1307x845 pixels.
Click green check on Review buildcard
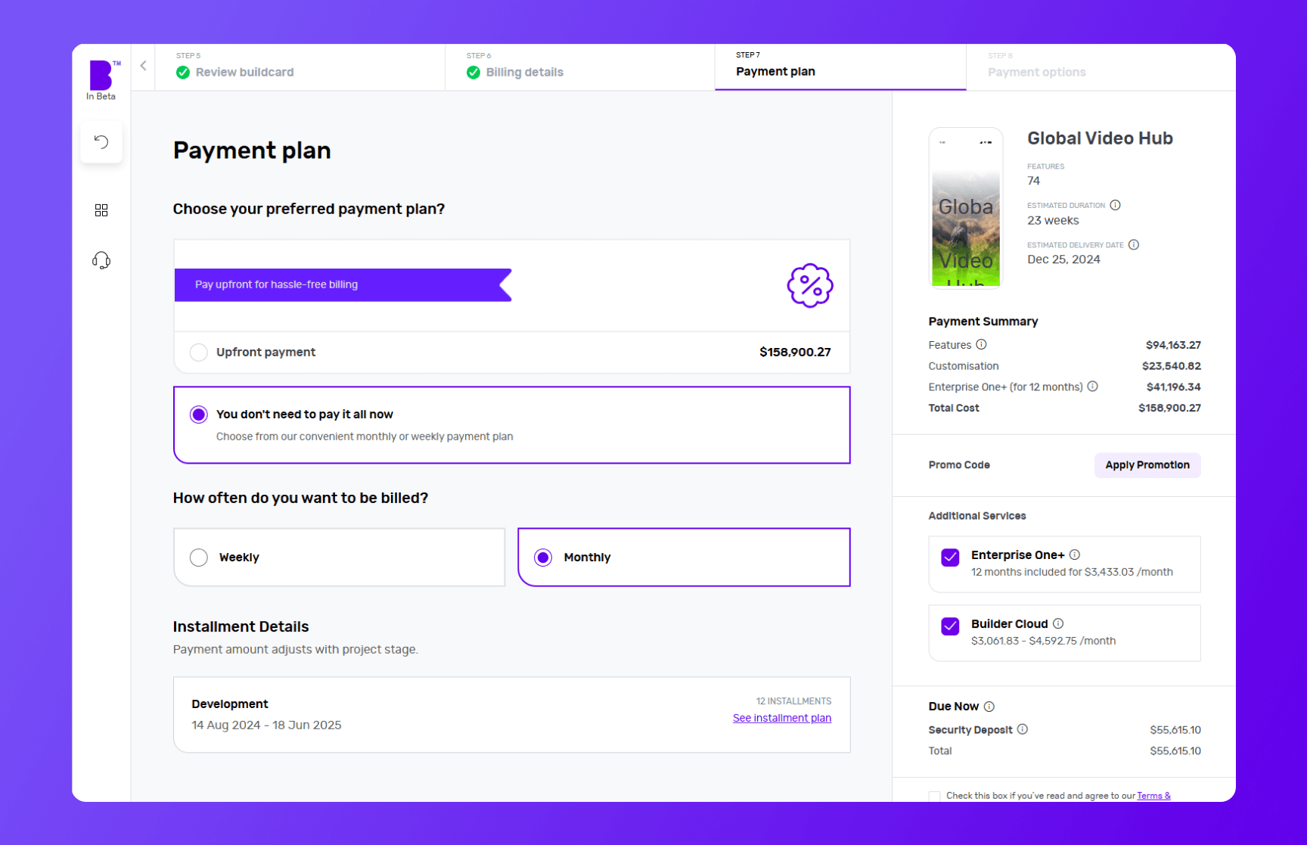(x=182, y=73)
